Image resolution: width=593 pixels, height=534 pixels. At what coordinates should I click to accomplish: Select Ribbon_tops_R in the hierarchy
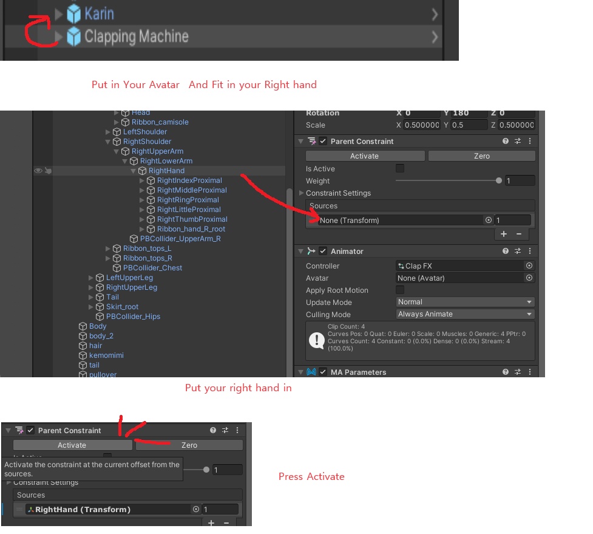[x=147, y=258]
